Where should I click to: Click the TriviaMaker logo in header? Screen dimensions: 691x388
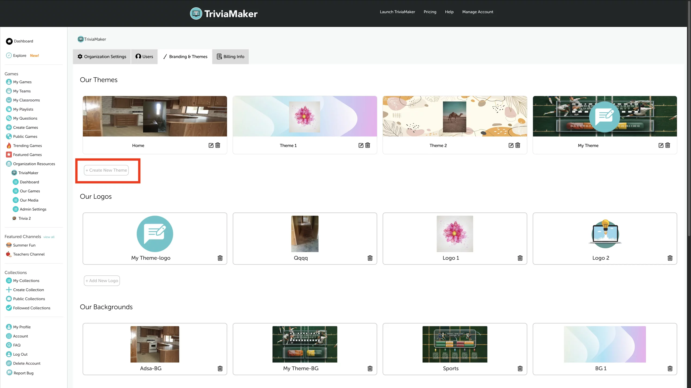(224, 13)
